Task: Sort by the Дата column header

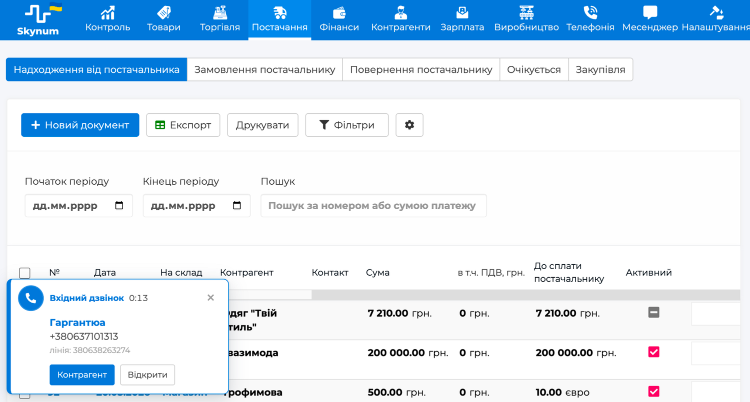Action: [105, 273]
